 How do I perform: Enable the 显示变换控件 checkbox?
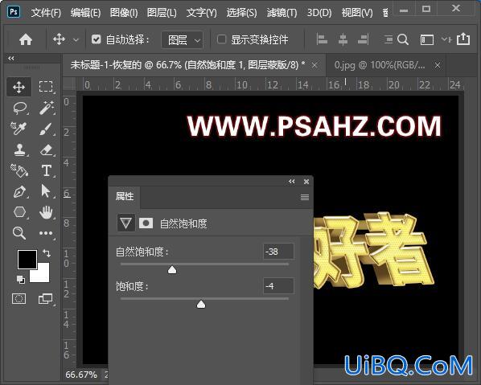221,39
